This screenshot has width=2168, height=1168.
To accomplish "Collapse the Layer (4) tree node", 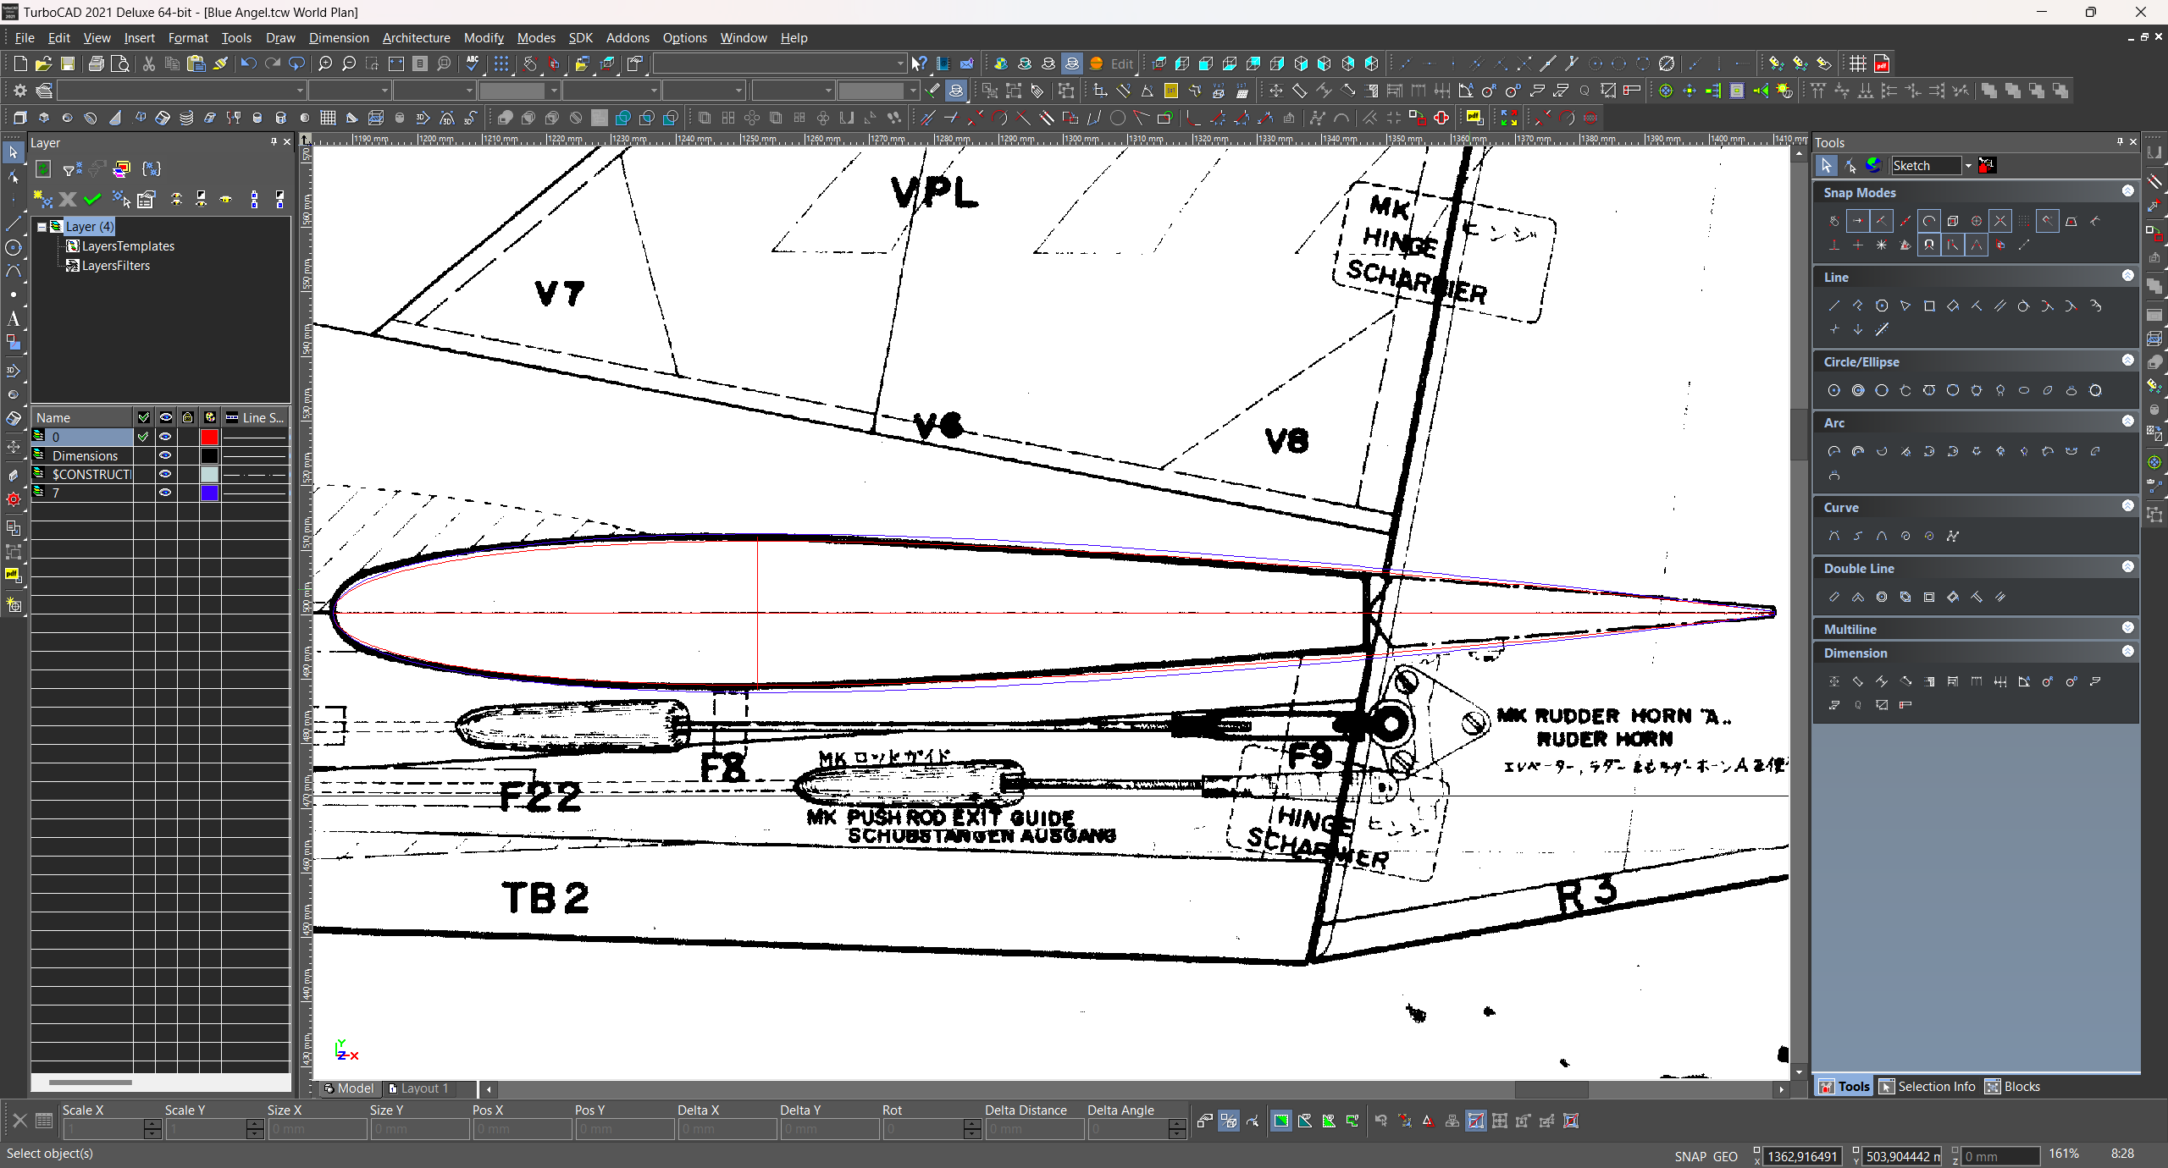I will (x=41, y=227).
